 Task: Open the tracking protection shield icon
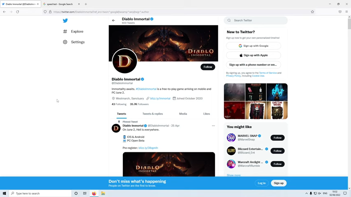tap(45, 12)
